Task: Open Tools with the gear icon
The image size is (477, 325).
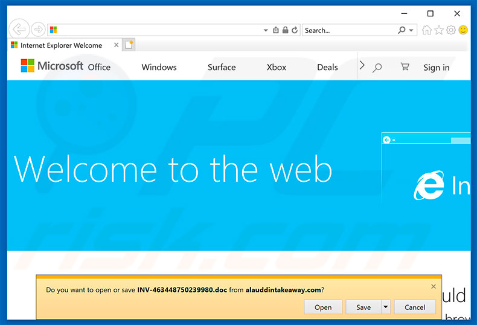Action: (x=451, y=30)
